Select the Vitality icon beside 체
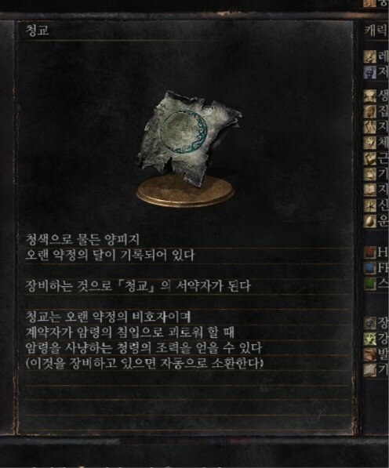 coord(370,143)
